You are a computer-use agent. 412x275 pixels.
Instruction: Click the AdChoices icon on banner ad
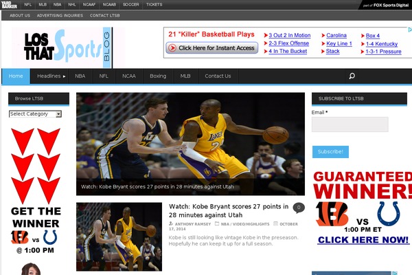410,30
